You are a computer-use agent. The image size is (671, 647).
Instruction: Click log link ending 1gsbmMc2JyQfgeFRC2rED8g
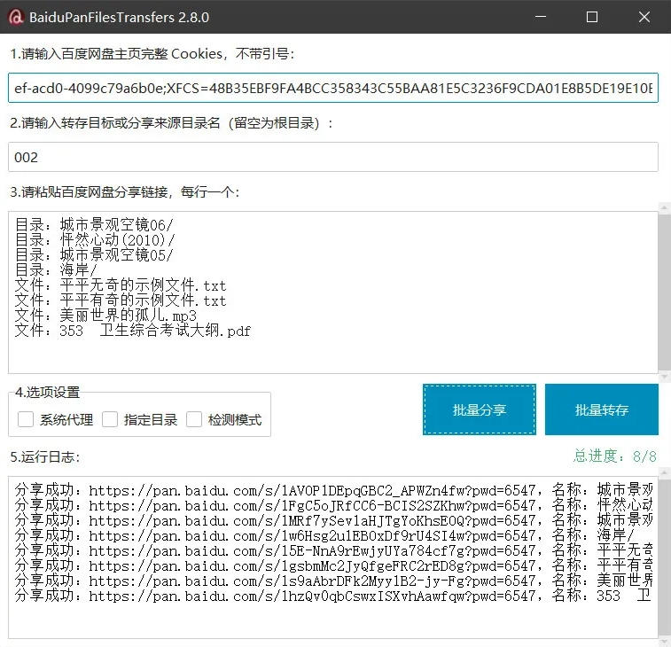[x=312, y=565]
